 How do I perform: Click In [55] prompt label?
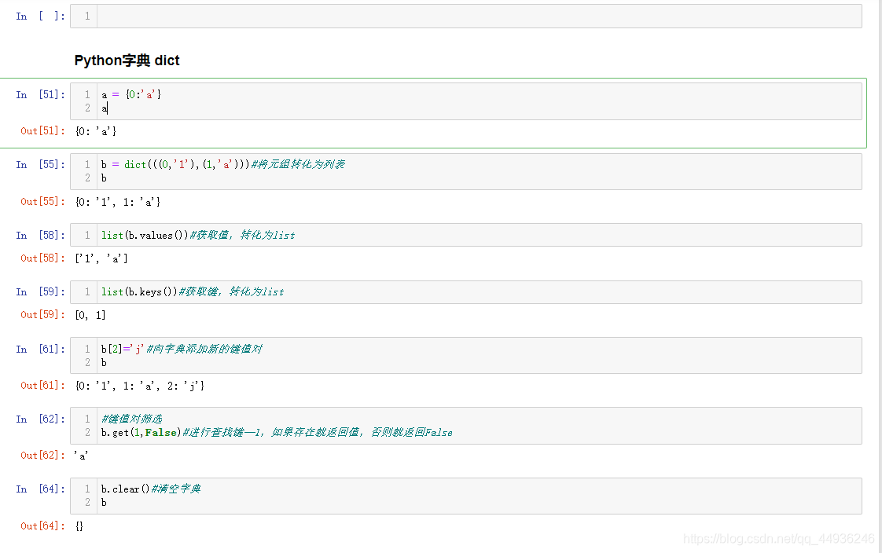click(40, 165)
